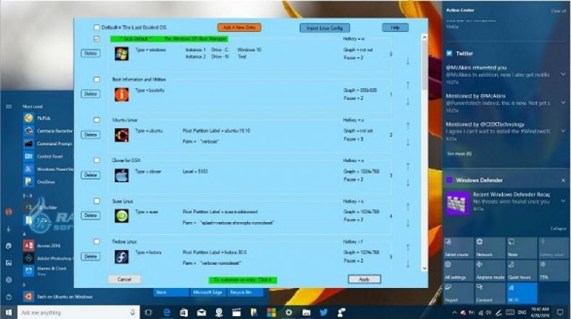Screen dimensions: 571x319
Task: Click the Start menu power icon
Action: pos(9,297)
